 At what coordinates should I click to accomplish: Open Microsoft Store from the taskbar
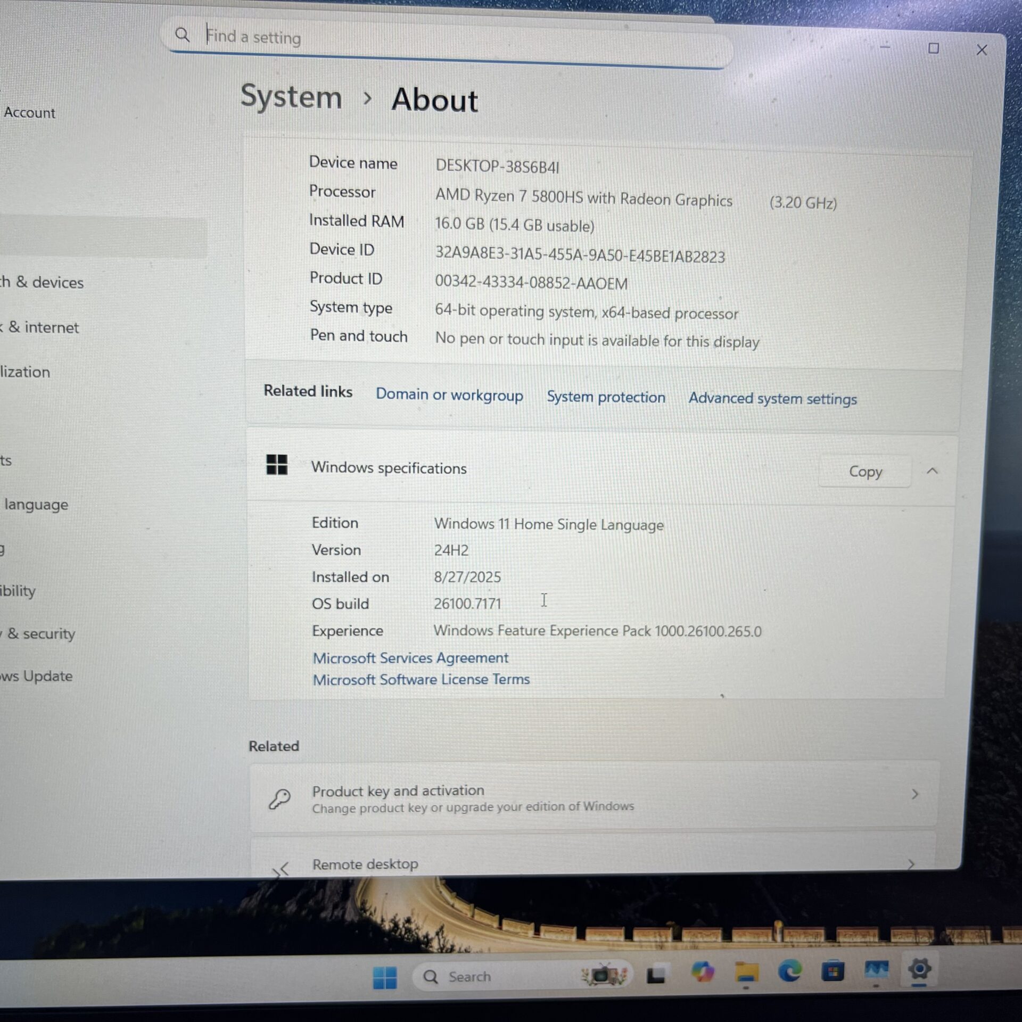pos(833,971)
